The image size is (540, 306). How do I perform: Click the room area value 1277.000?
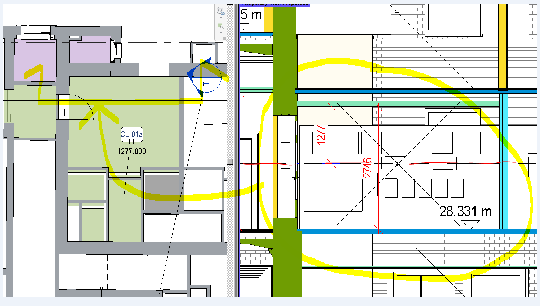click(131, 151)
